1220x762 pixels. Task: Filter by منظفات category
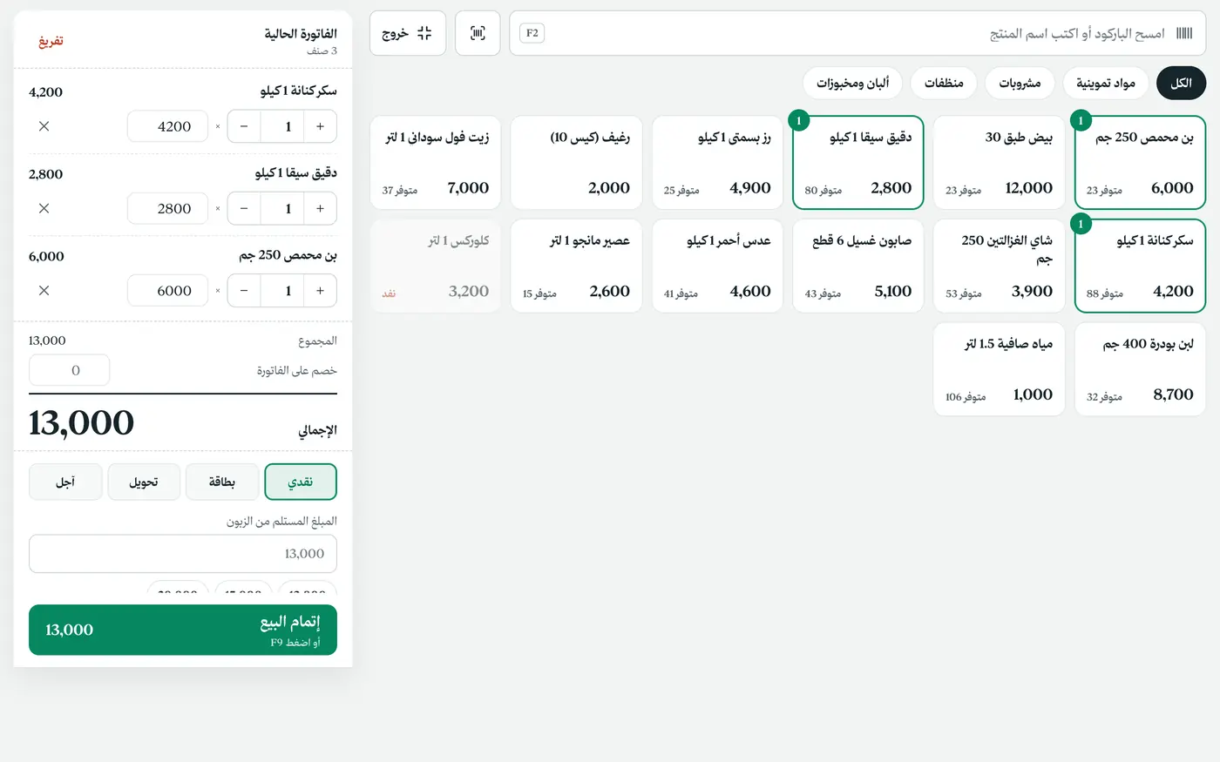(944, 83)
